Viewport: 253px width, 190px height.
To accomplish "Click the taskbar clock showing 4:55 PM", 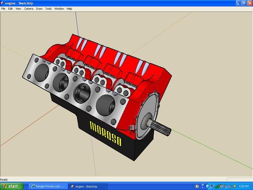I will [x=244, y=186].
